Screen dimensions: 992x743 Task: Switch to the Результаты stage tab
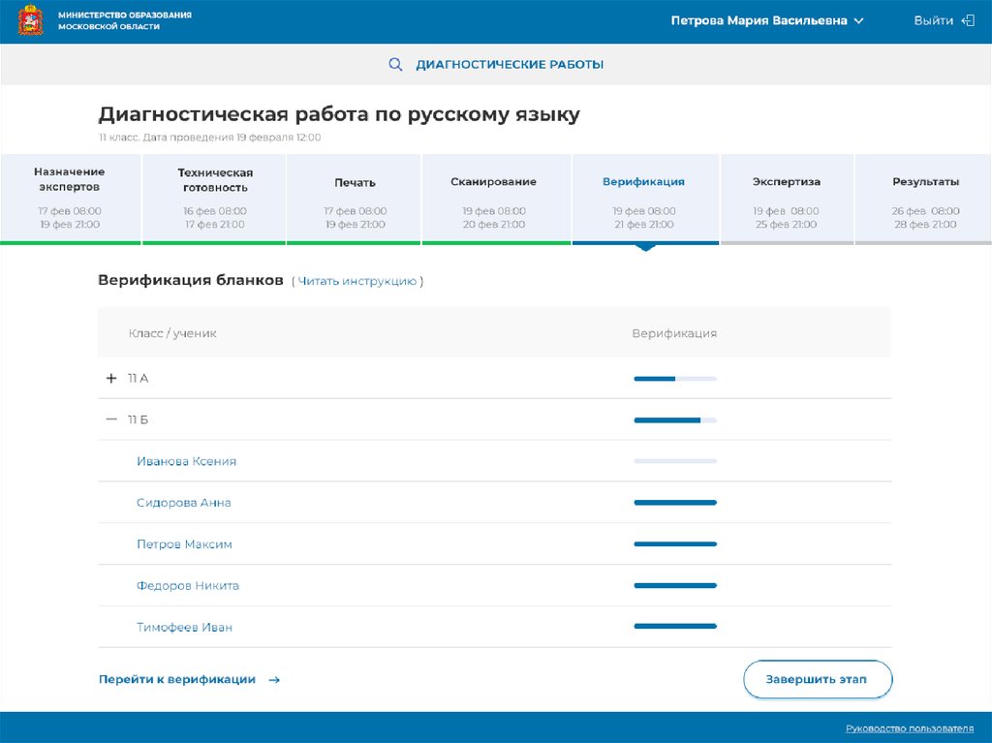(x=925, y=198)
